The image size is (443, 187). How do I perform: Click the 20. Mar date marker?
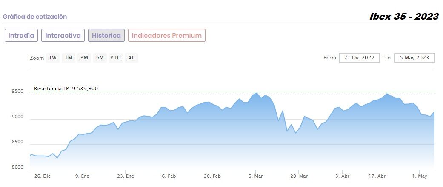[298, 176]
